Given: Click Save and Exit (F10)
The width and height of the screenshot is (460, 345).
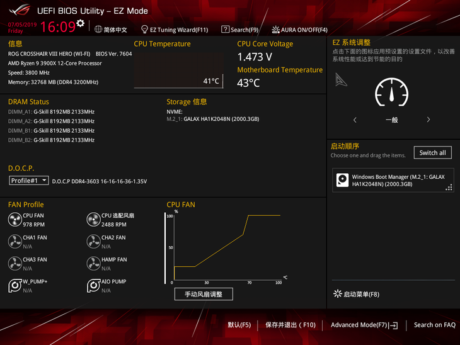Looking at the screenshot, I should click(x=290, y=325).
